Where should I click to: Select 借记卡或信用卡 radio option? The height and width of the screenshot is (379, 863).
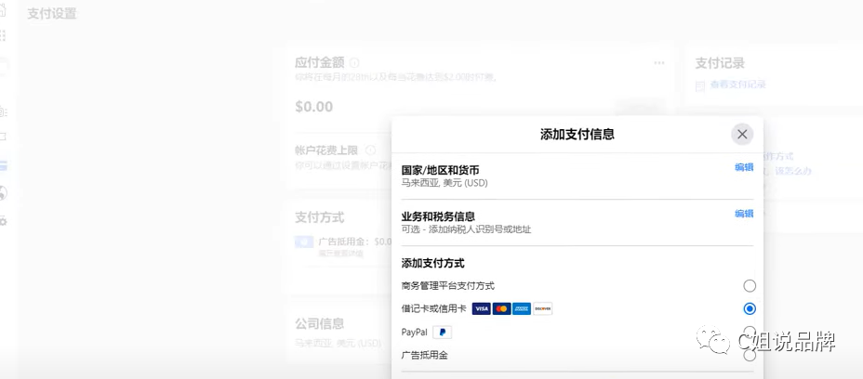(x=749, y=308)
